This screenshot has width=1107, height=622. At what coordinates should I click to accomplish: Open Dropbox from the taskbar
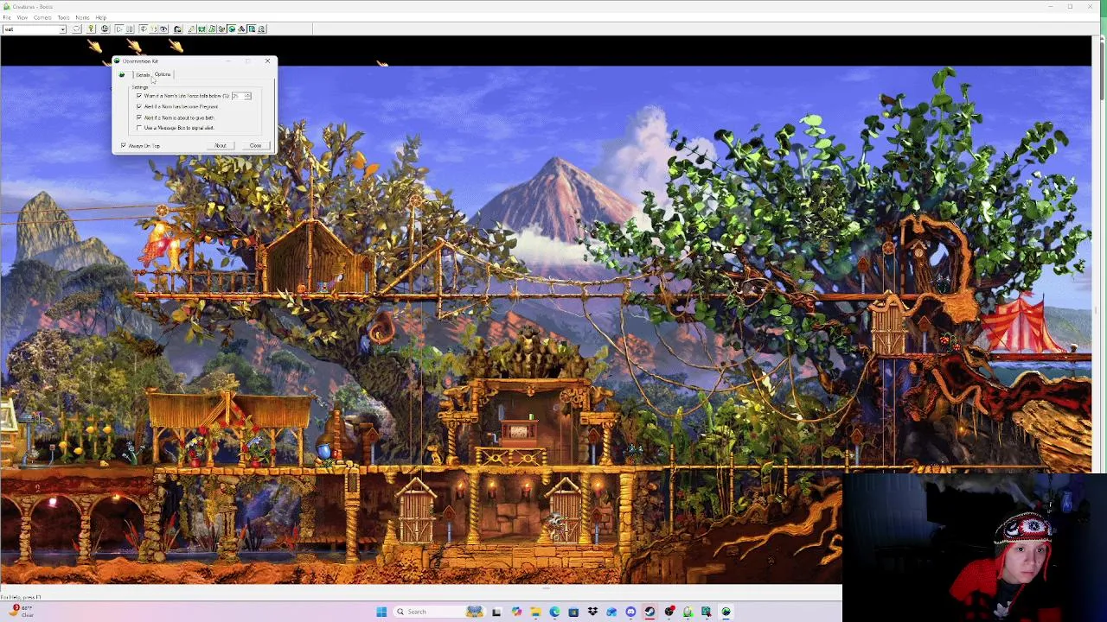coord(592,612)
